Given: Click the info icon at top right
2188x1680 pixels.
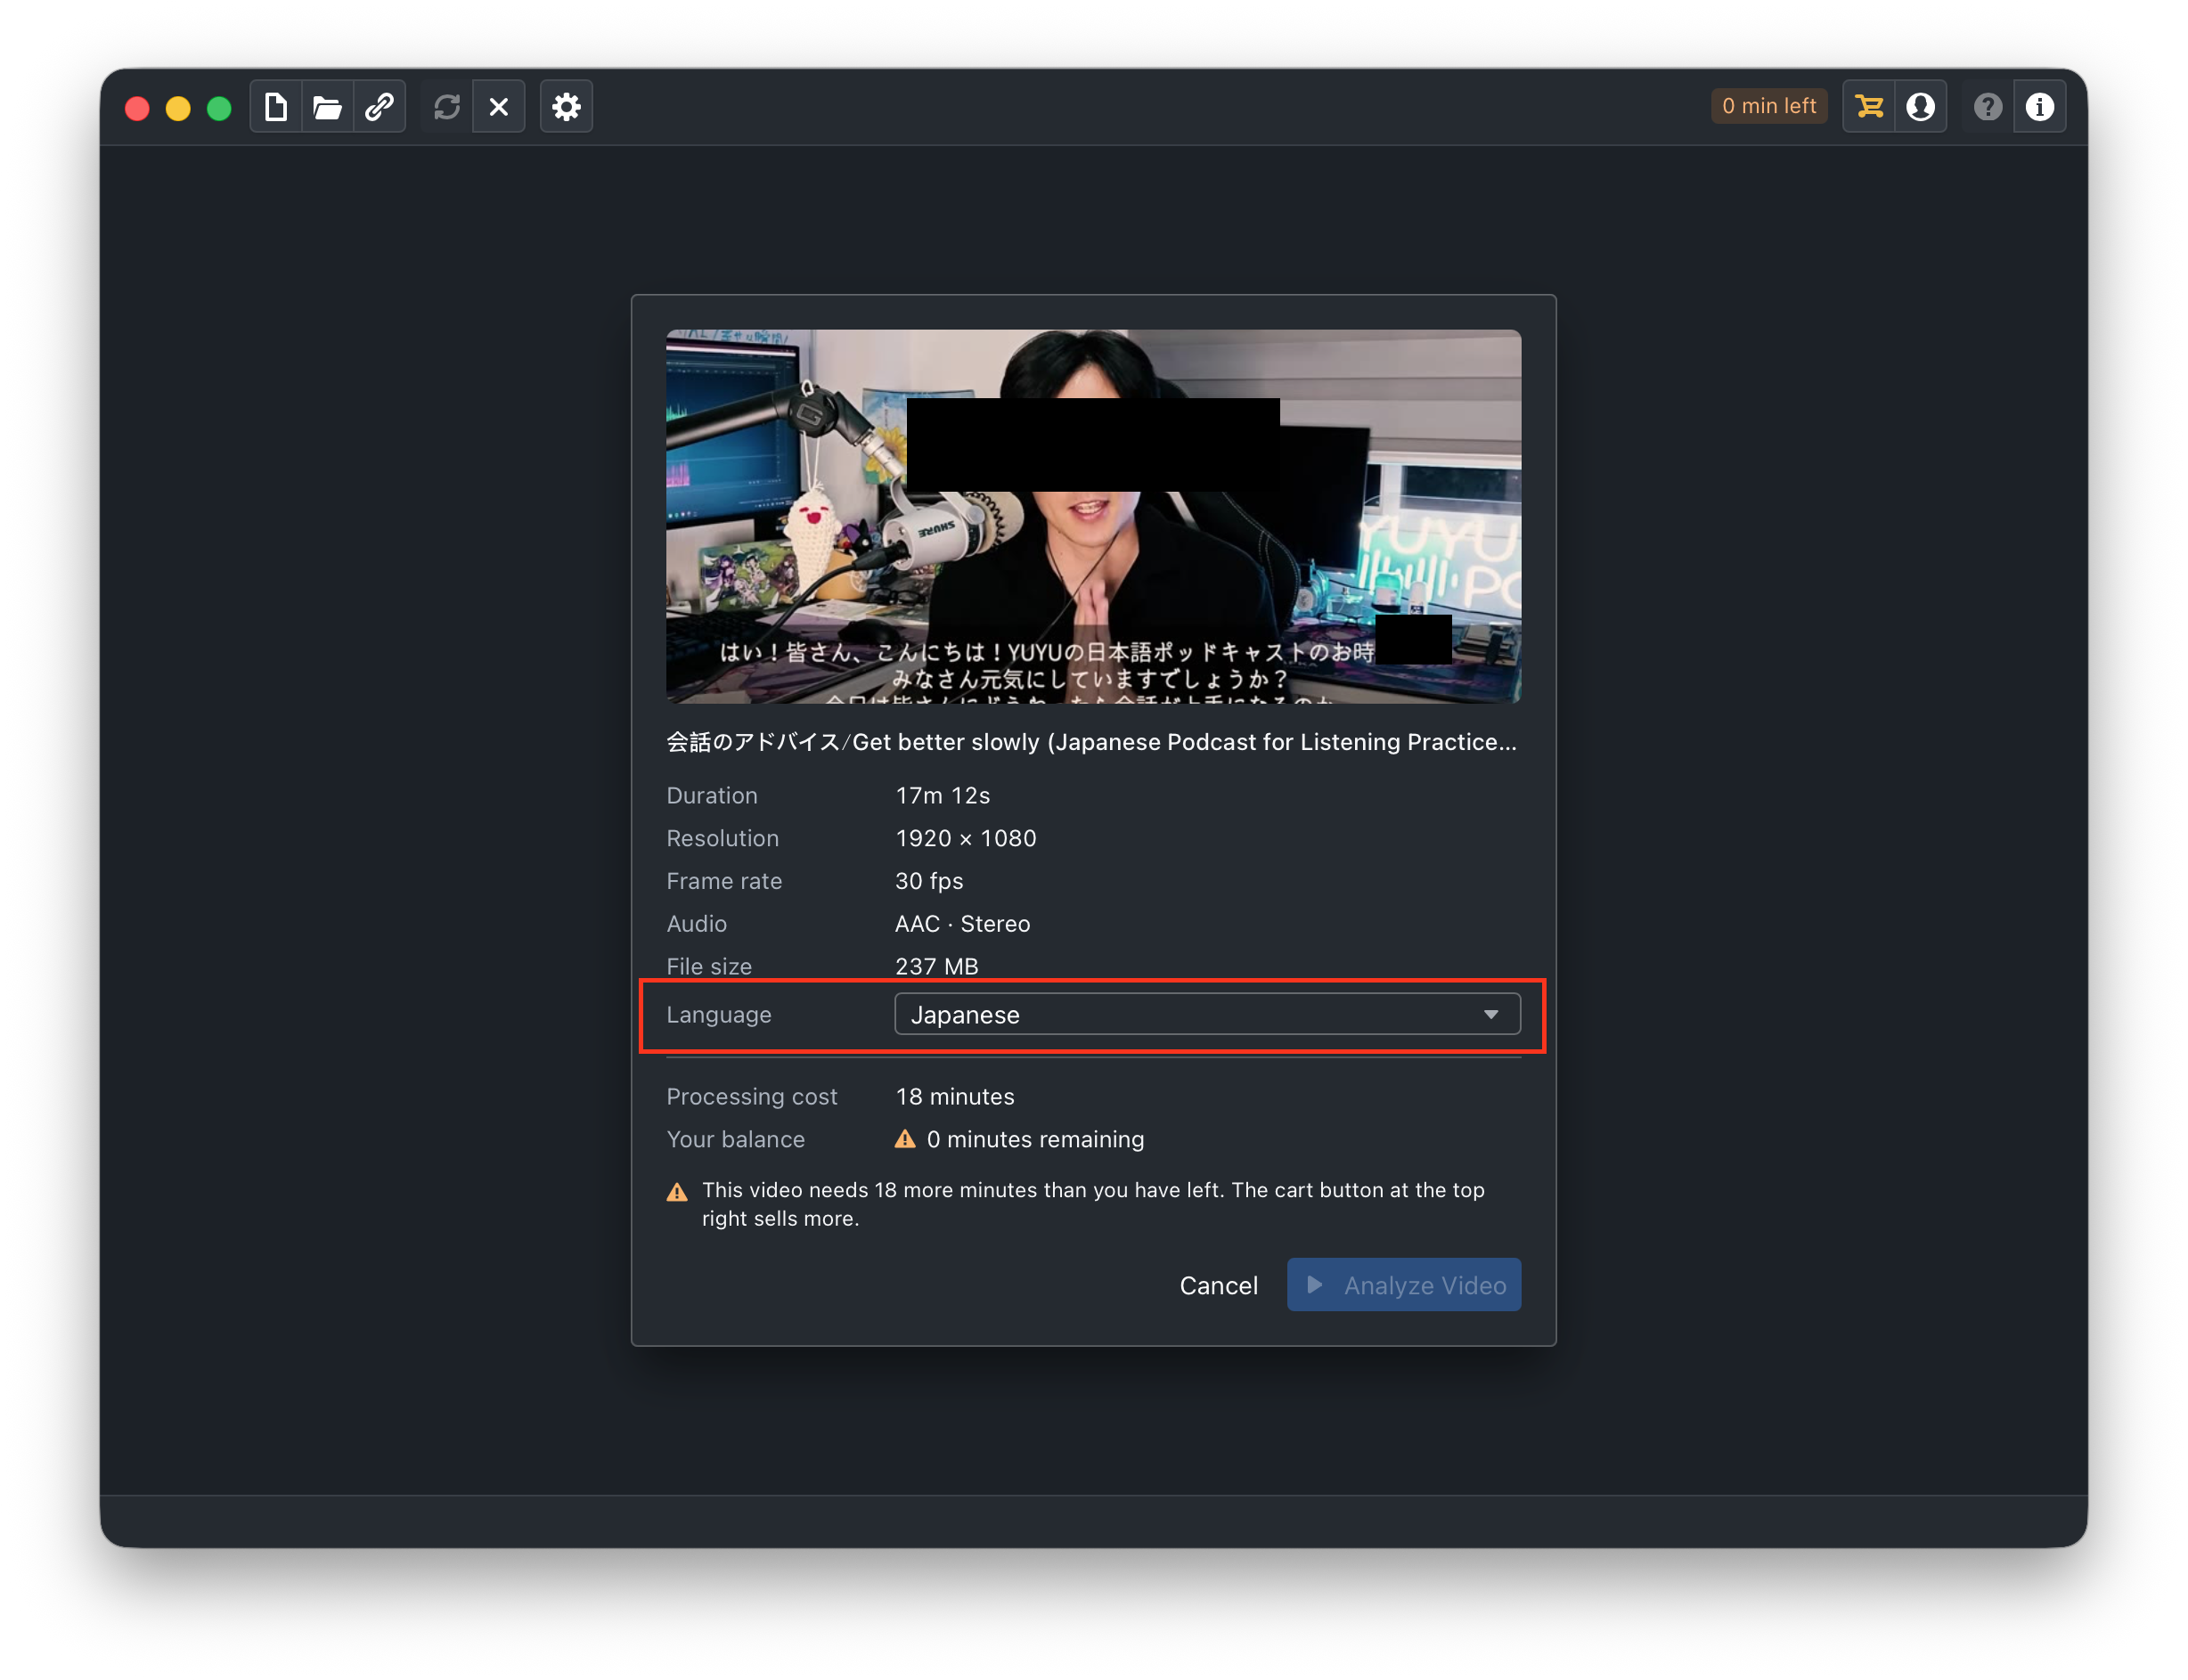Looking at the screenshot, I should [x=2039, y=106].
